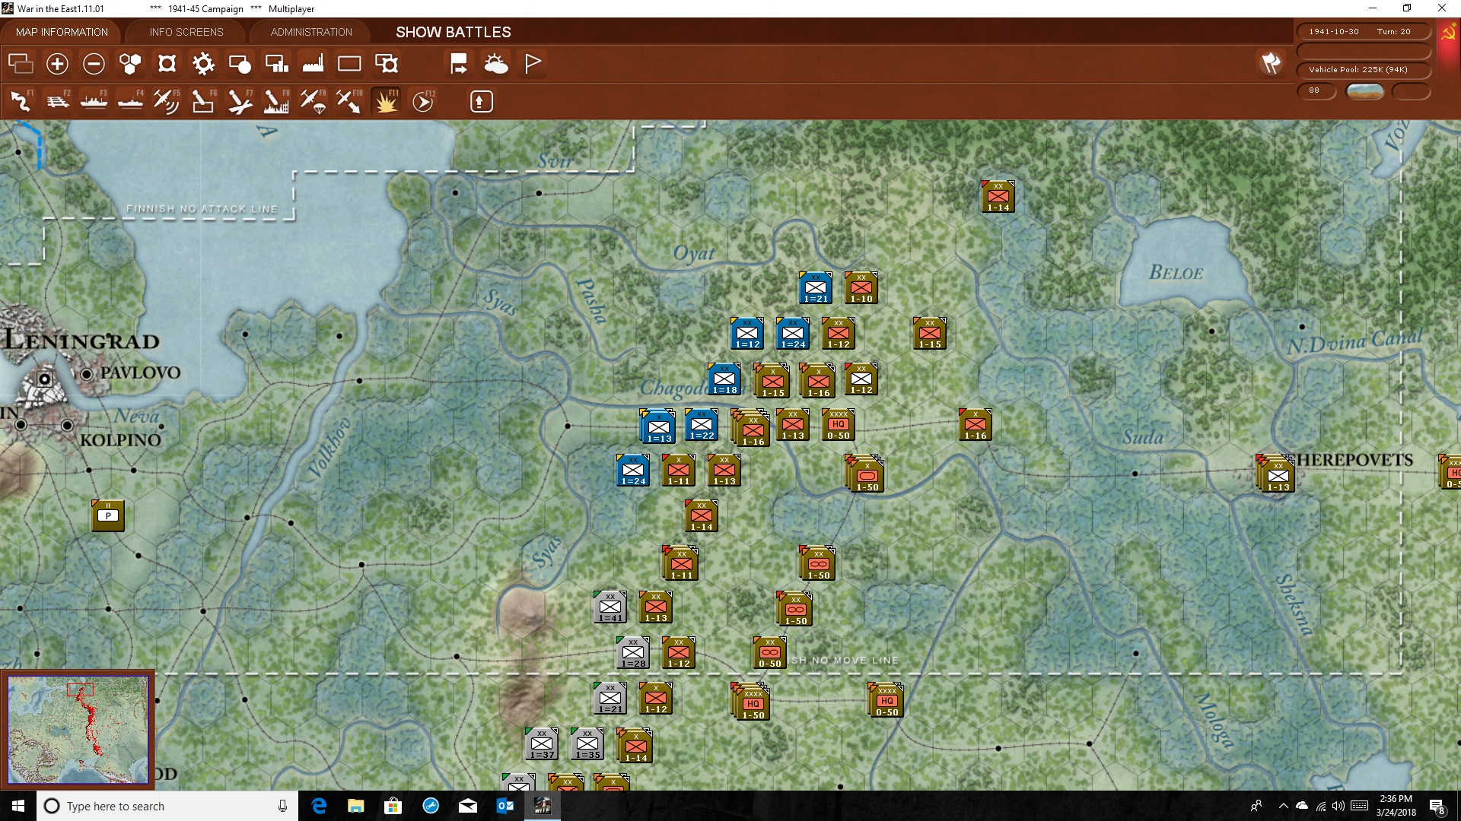This screenshot has height=821, width=1461.
Task: Select Bomb unit mode (F6) icon
Action: pos(203,101)
